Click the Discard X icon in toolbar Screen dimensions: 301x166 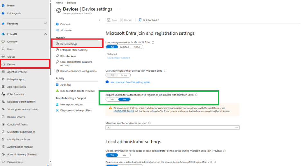(121, 20)
